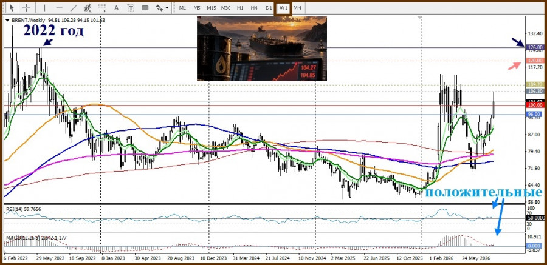This screenshot has height=265, width=547.
Task: Click the 6 Feb 2022 date label
Action: [16, 259]
